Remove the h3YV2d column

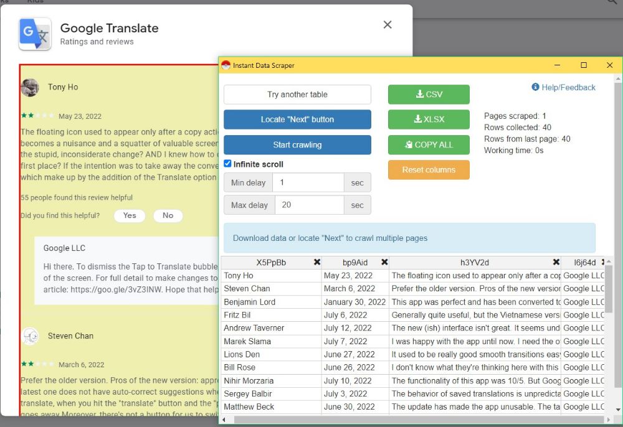(x=556, y=262)
